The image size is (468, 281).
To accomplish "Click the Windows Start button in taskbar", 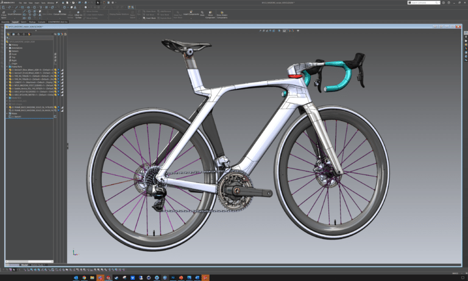I will point(76,277).
